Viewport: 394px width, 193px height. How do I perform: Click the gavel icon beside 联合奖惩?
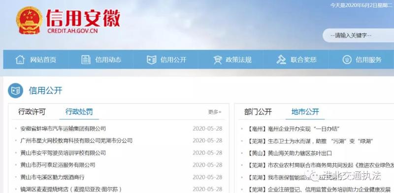click(x=281, y=59)
